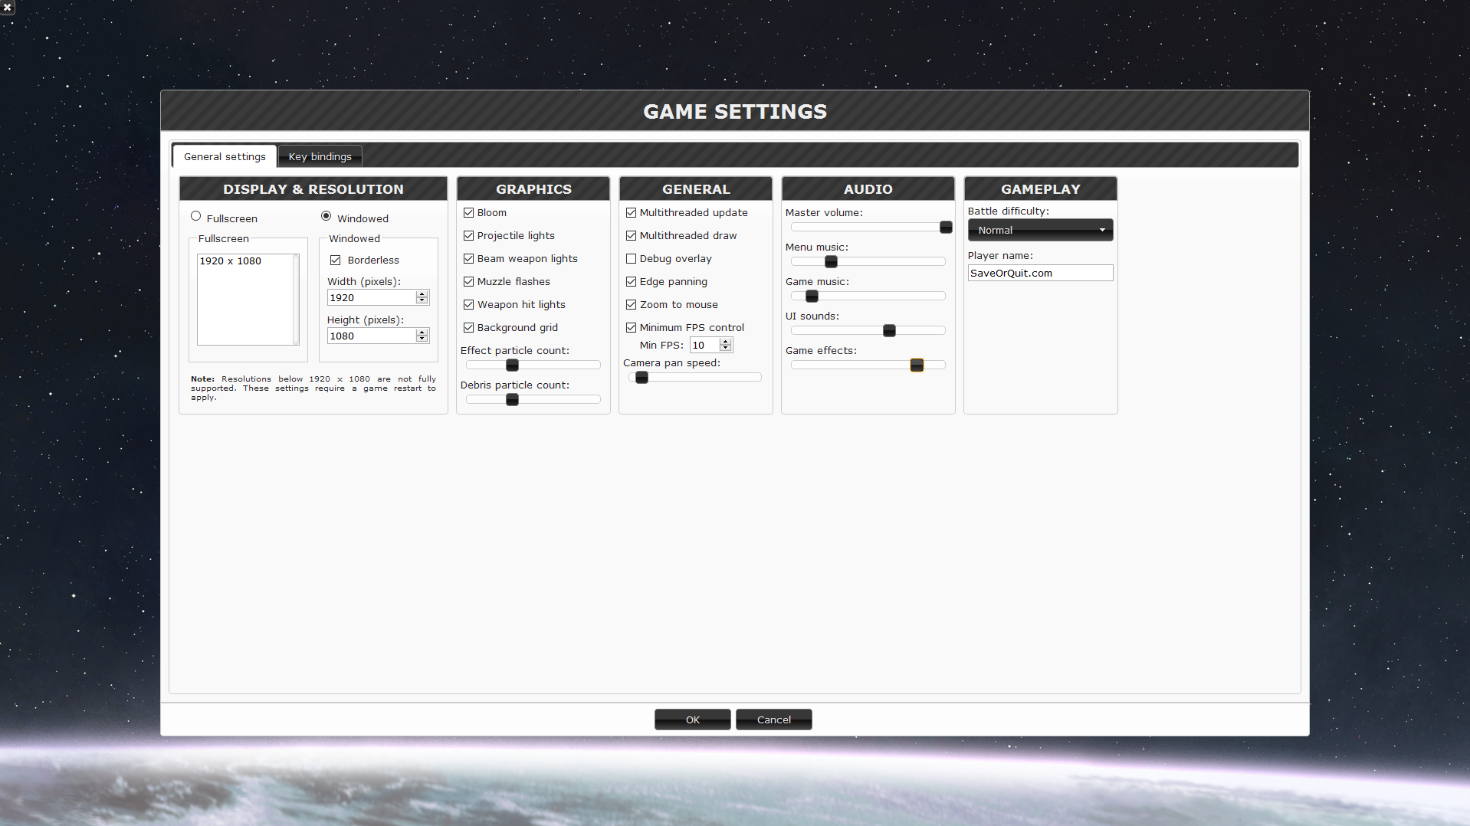This screenshot has width=1470, height=826.
Task: Switch to the Key bindings tab
Action: tap(320, 156)
